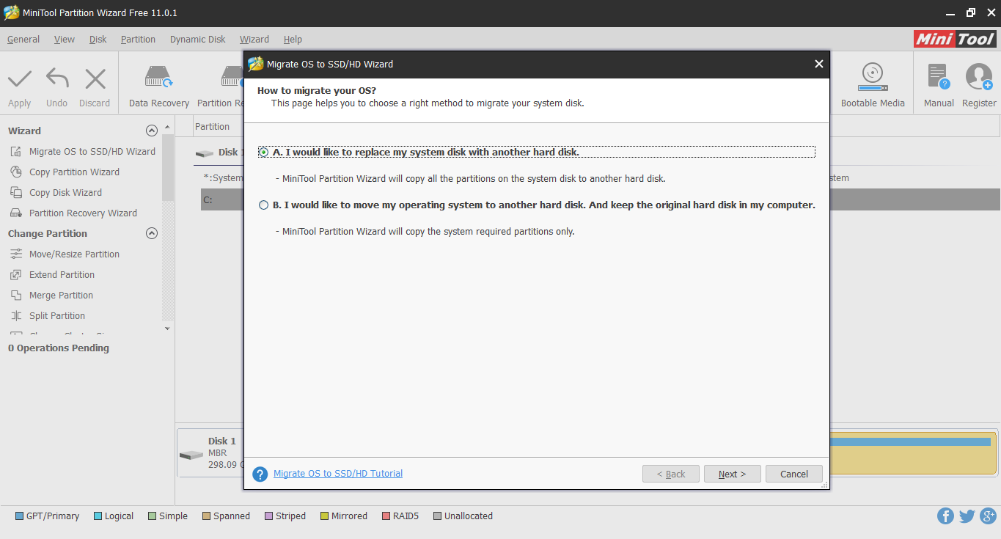Open the Wizard menu
Viewport: 1001px width, 539px height.
coord(254,39)
